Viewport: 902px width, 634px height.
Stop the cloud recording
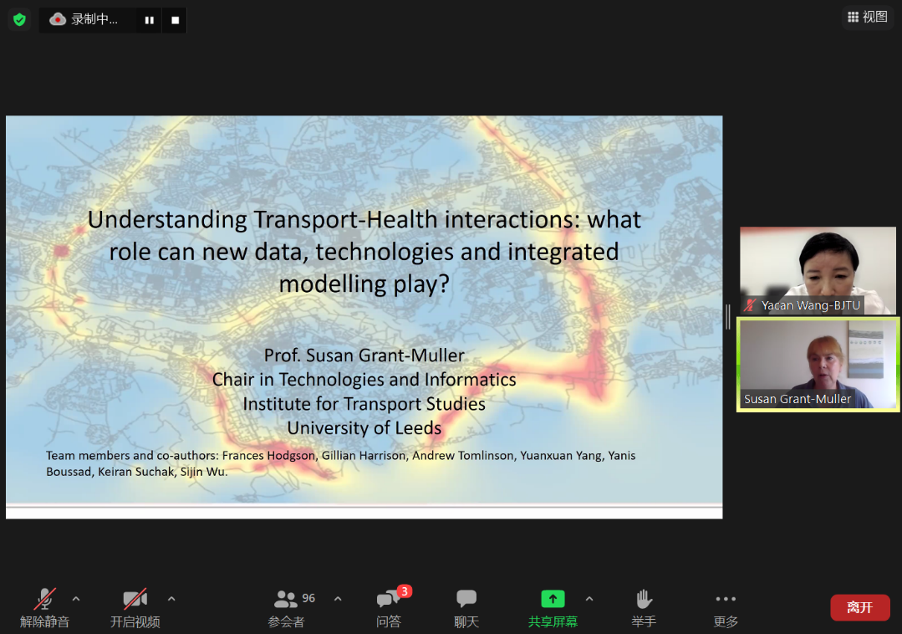click(x=175, y=20)
